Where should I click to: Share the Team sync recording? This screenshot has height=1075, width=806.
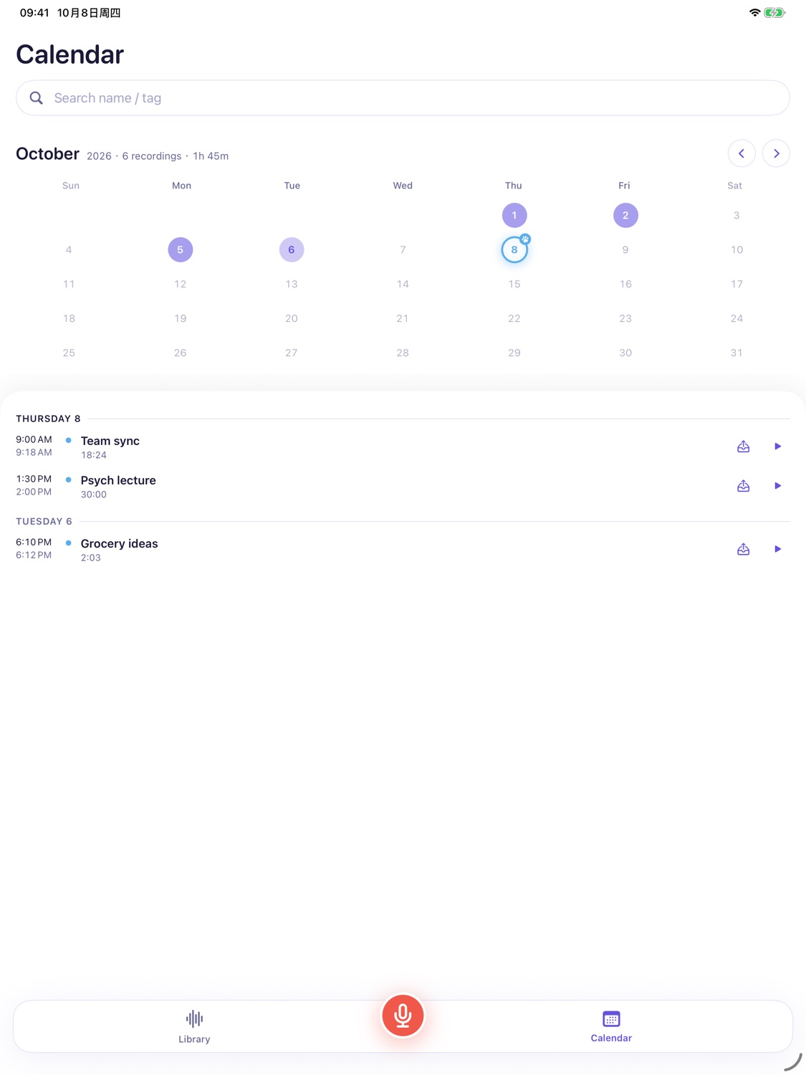click(x=744, y=446)
